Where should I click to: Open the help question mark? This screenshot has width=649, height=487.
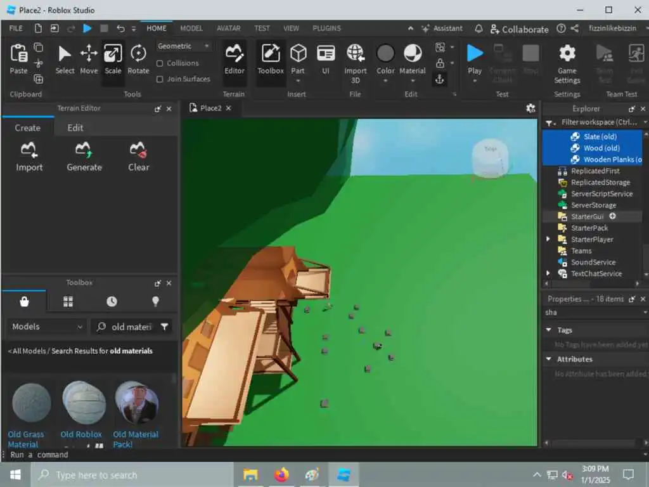(x=561, y=28)
